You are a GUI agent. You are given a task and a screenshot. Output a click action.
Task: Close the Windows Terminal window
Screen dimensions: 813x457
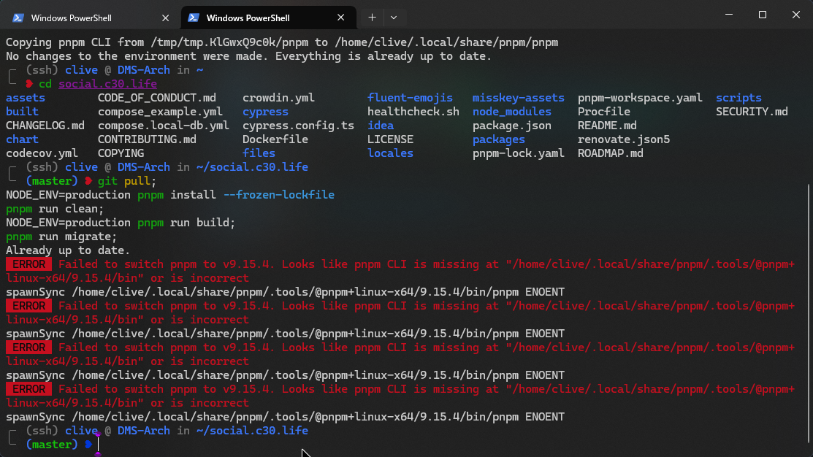[x=795, y=15]
